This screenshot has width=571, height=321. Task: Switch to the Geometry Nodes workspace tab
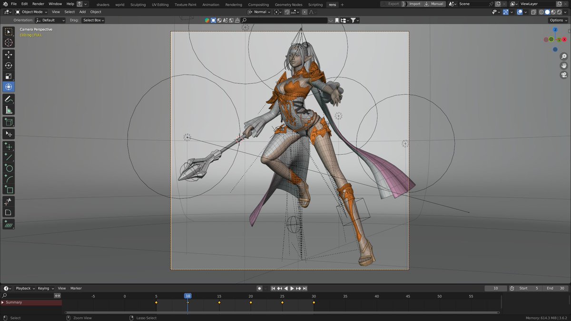tap(288, 4)
